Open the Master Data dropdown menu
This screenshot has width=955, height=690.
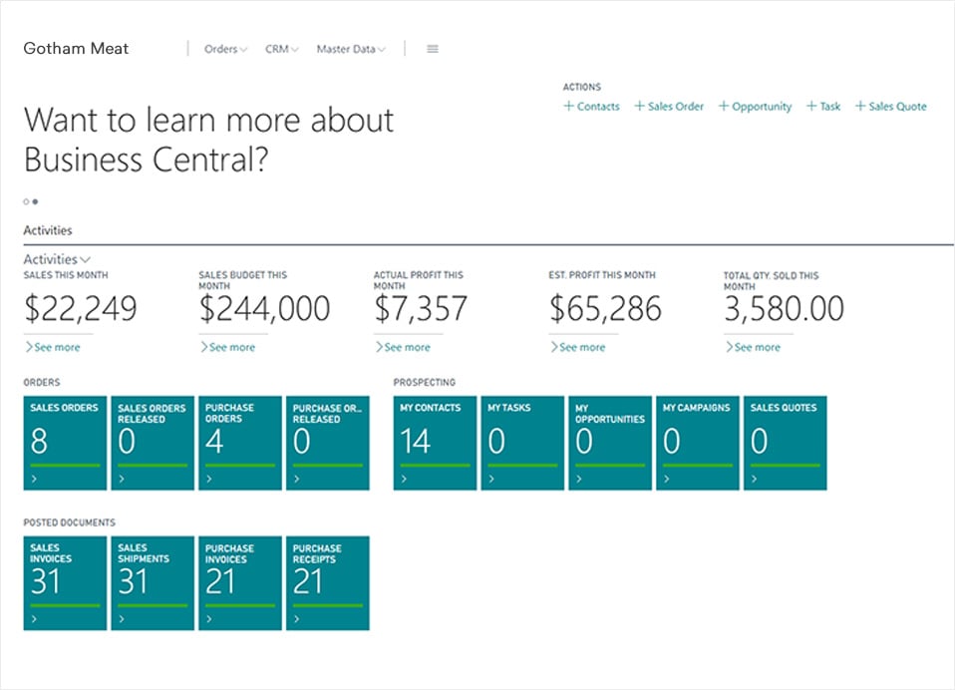(351, 49)
